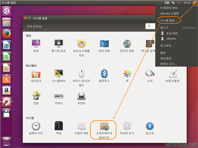Image resolution: width=198 pixels, height=148 pixels.
Task: Launch LibreOffice Calc
Action: pyautogui.click(x=6, y=56)
